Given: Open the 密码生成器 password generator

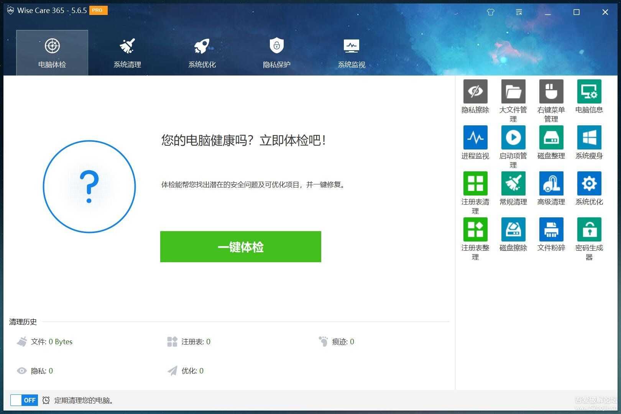Looking at the screenshot, I should 589,230.
